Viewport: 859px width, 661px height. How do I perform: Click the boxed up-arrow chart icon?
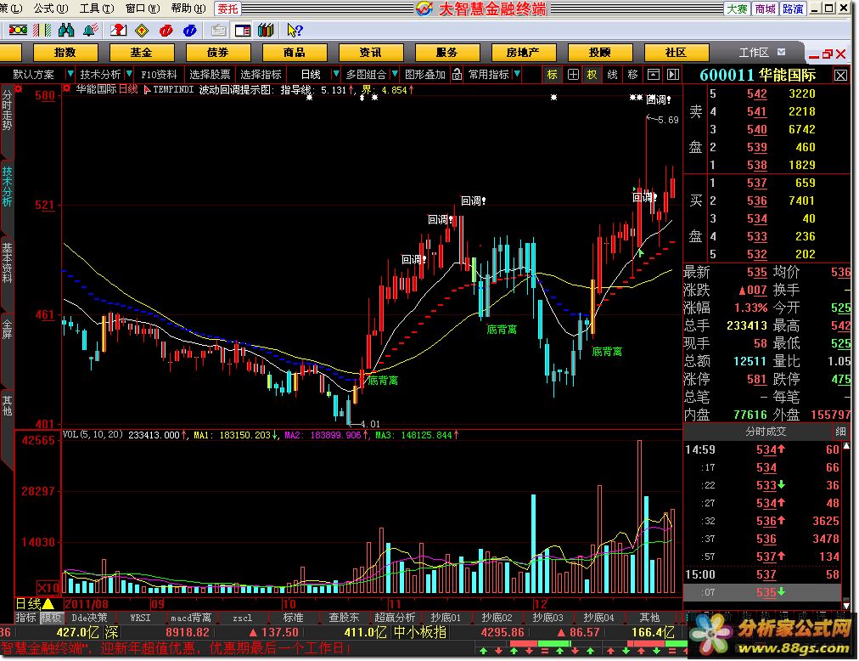tap(653, 74)
